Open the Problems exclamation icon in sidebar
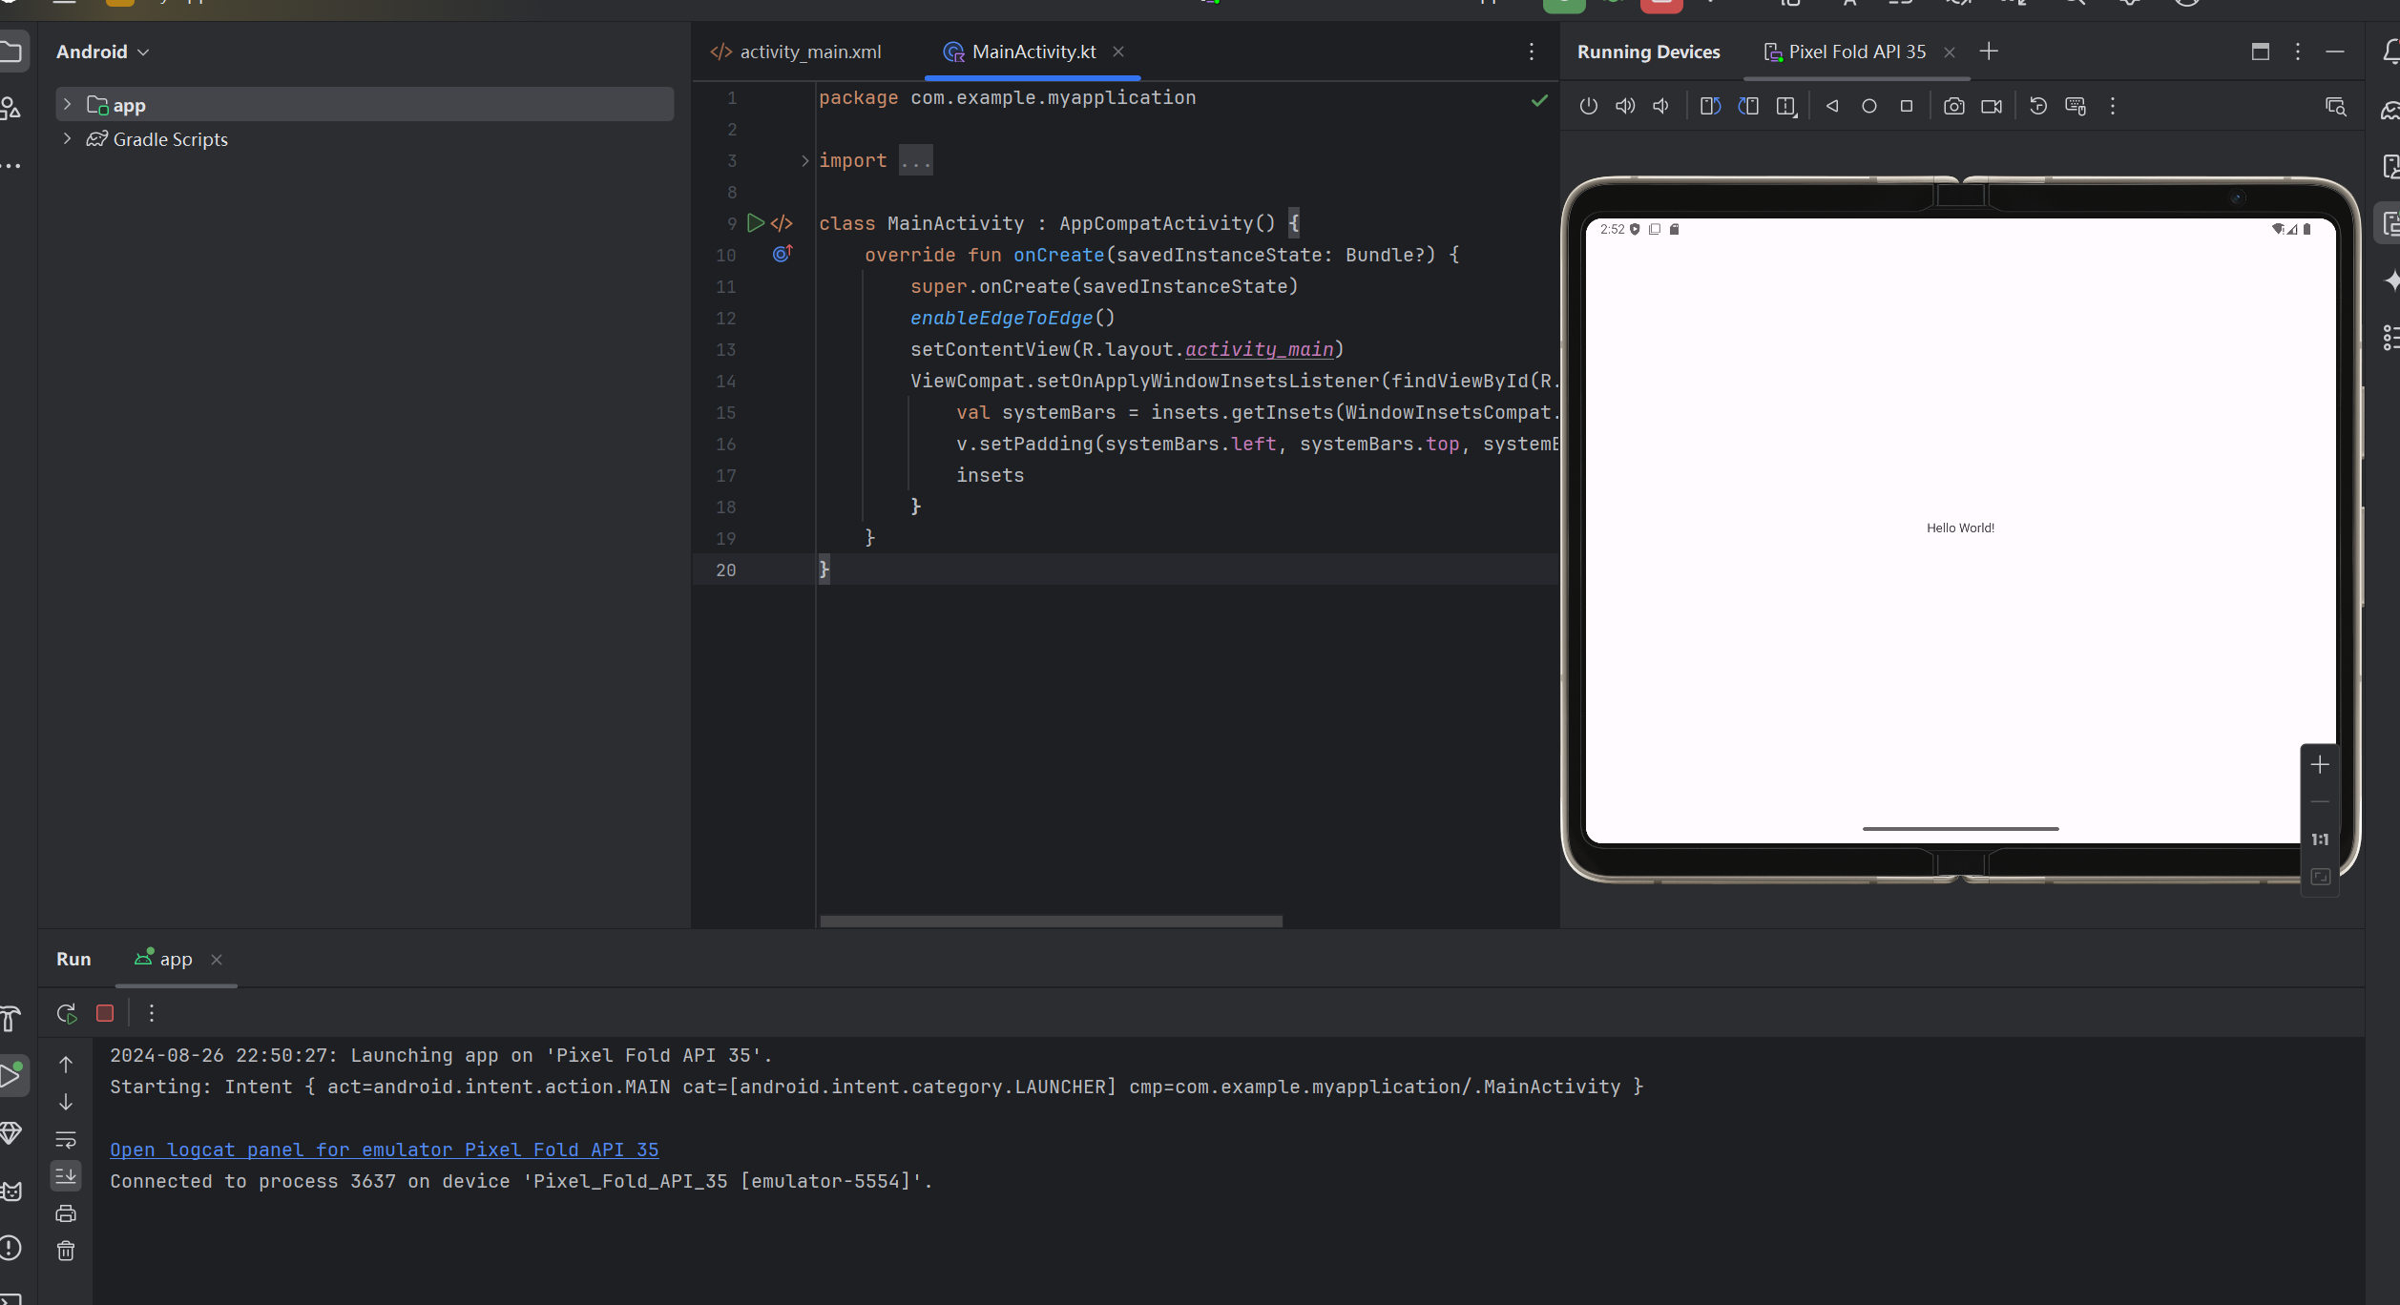 [x=10, y=1247]
